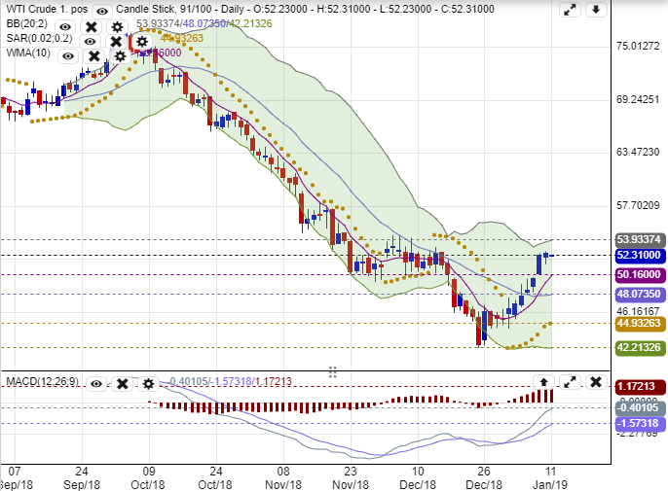
Task: Toggle the SAR(0.02;0.2) indicator visibility
Action: coord(91,42)
